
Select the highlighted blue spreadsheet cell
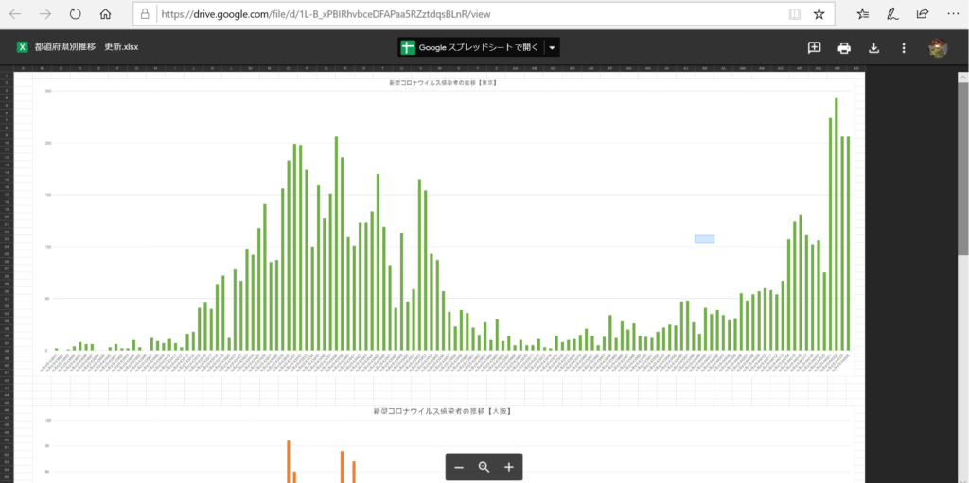(x=704, y=239)
